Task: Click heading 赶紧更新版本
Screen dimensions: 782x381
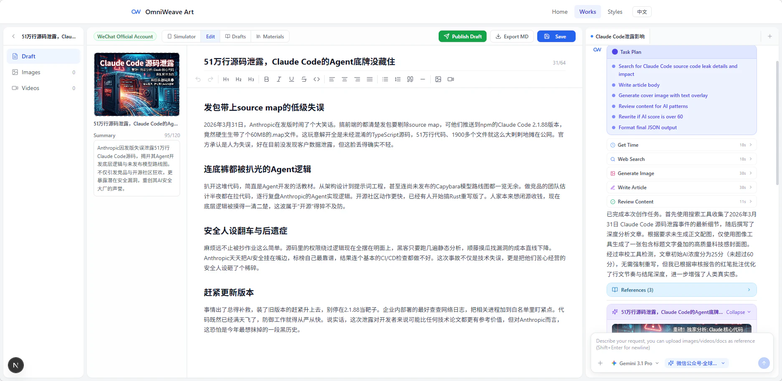Action: (229, 293)
